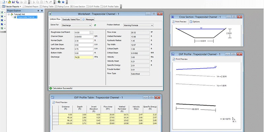The image size is (264, 132).
Task: Click the ellipsis button beside Roughness Coefficient
Action: pos(91,32)
